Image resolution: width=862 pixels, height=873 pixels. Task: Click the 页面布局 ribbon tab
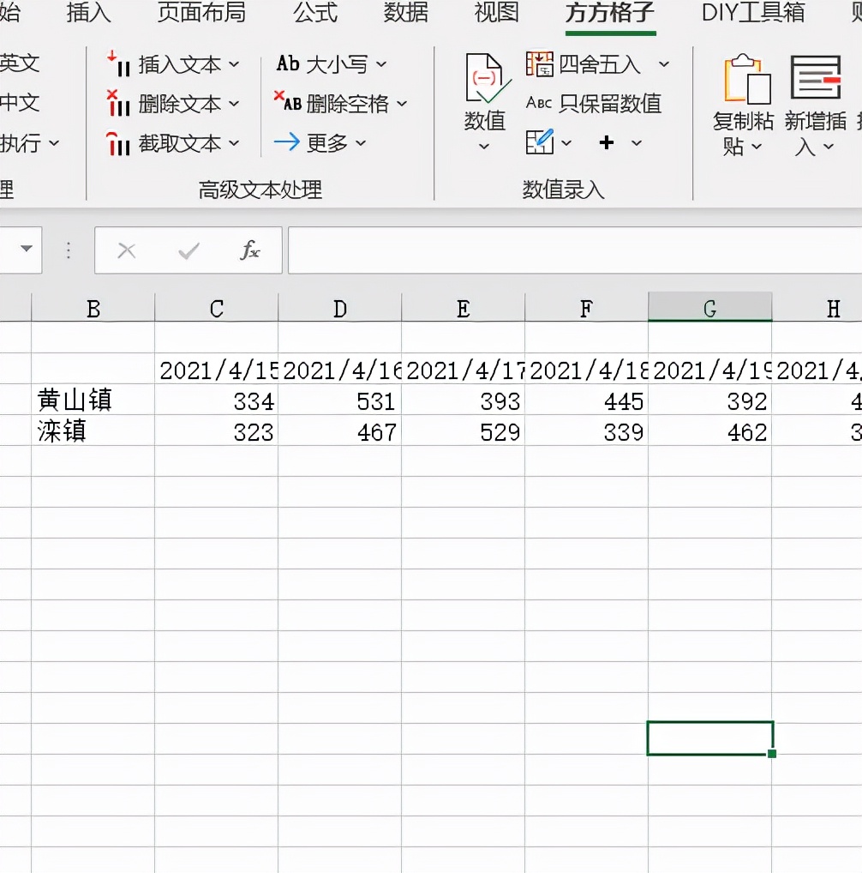coord(201,13)
